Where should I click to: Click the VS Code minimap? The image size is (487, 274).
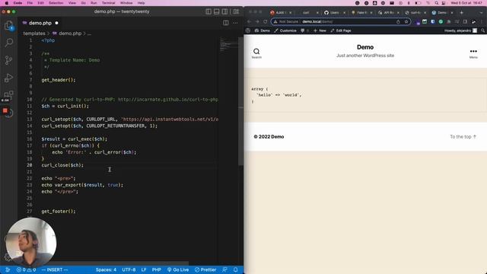point(228,45)
